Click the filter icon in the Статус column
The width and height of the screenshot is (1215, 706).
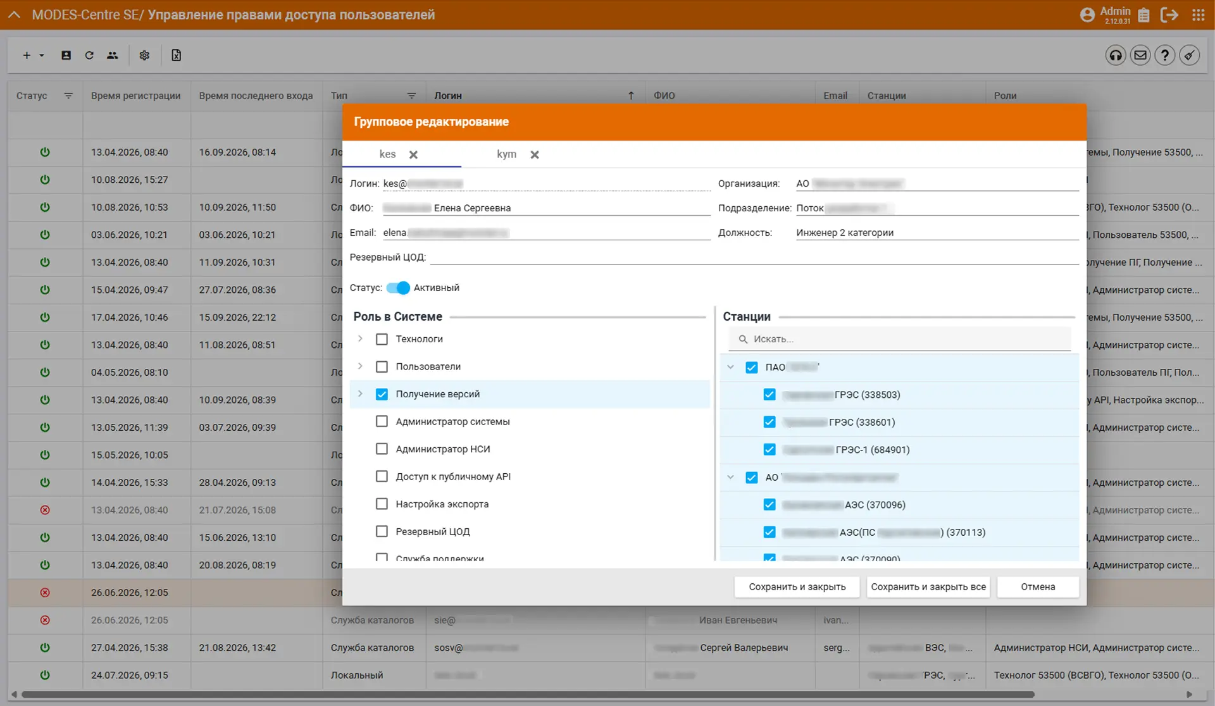[68, 96]
